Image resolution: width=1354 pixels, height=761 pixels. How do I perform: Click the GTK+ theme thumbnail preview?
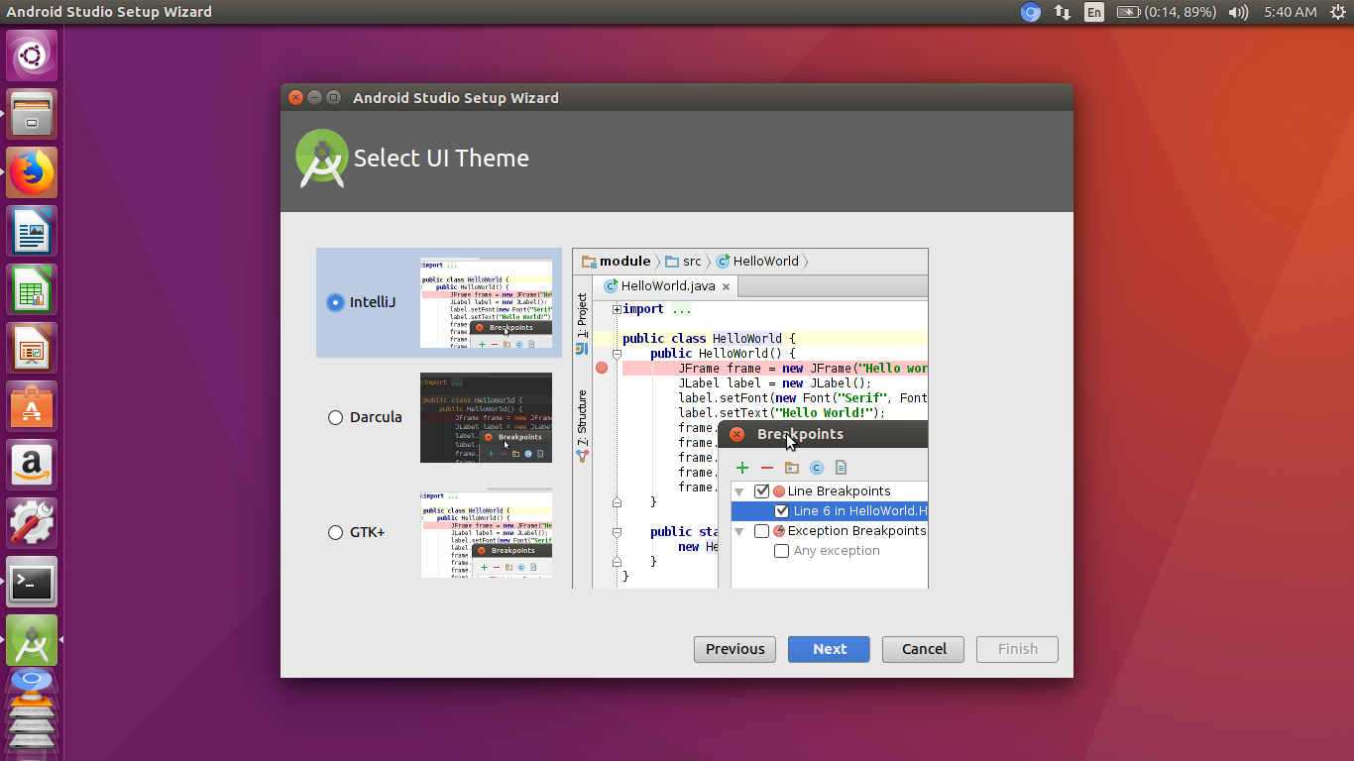click(x=486, y=532)
